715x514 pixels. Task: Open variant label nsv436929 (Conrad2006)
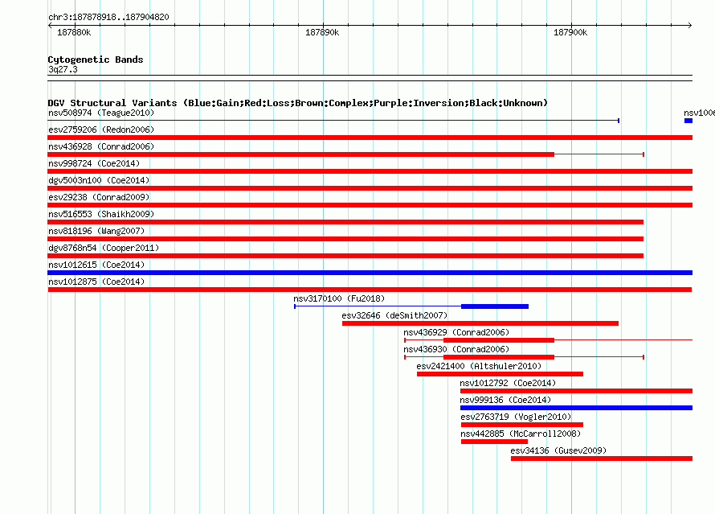coord(456,332)
